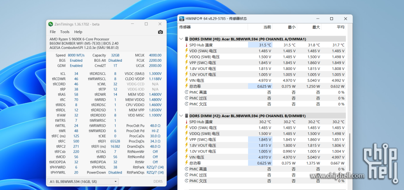Click lightning icon on DIMM #2 总功率 row
Viewport: 404px width, 190px height.
click(x=187, y=163)
